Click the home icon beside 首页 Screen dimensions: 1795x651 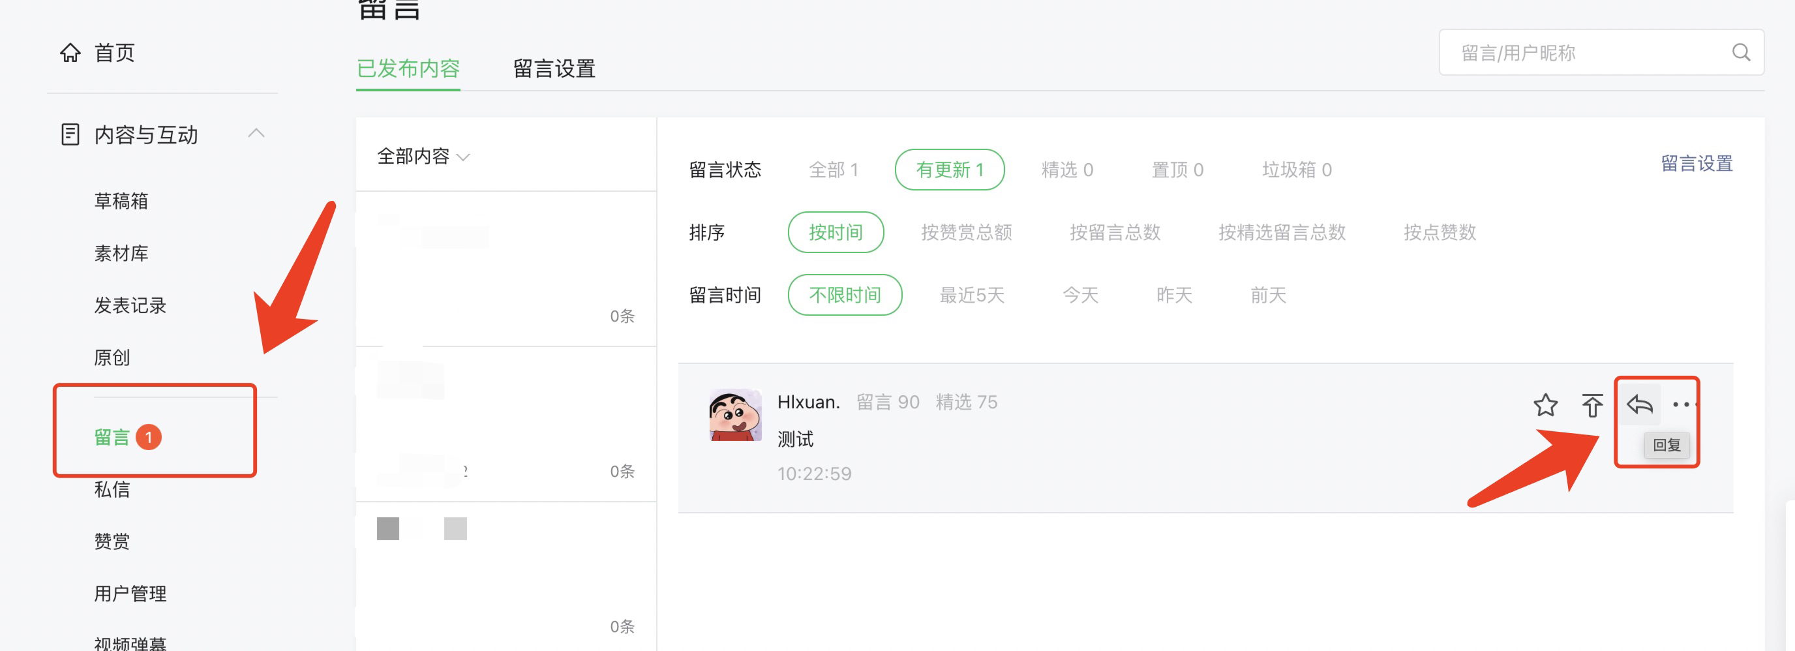70,52
